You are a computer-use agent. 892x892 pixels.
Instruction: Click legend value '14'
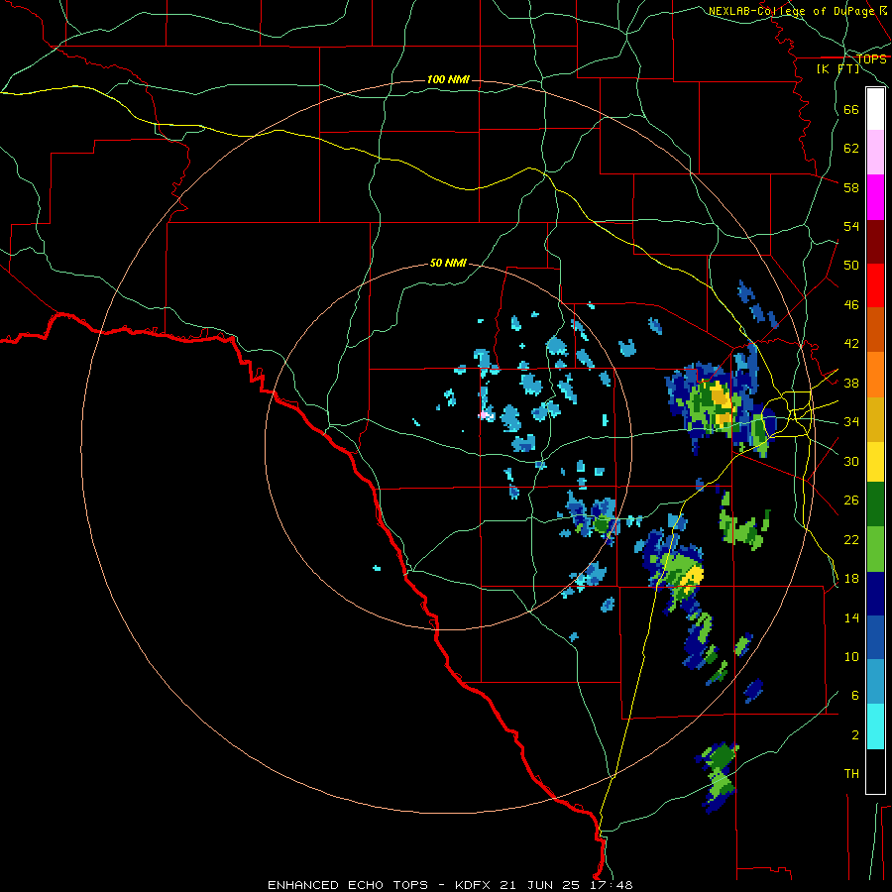coord(851,617)
